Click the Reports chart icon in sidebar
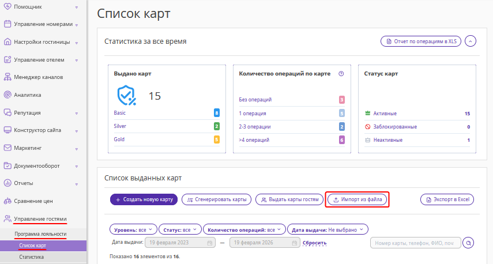Viewport: 493px width, 264px height. (8, 183)
